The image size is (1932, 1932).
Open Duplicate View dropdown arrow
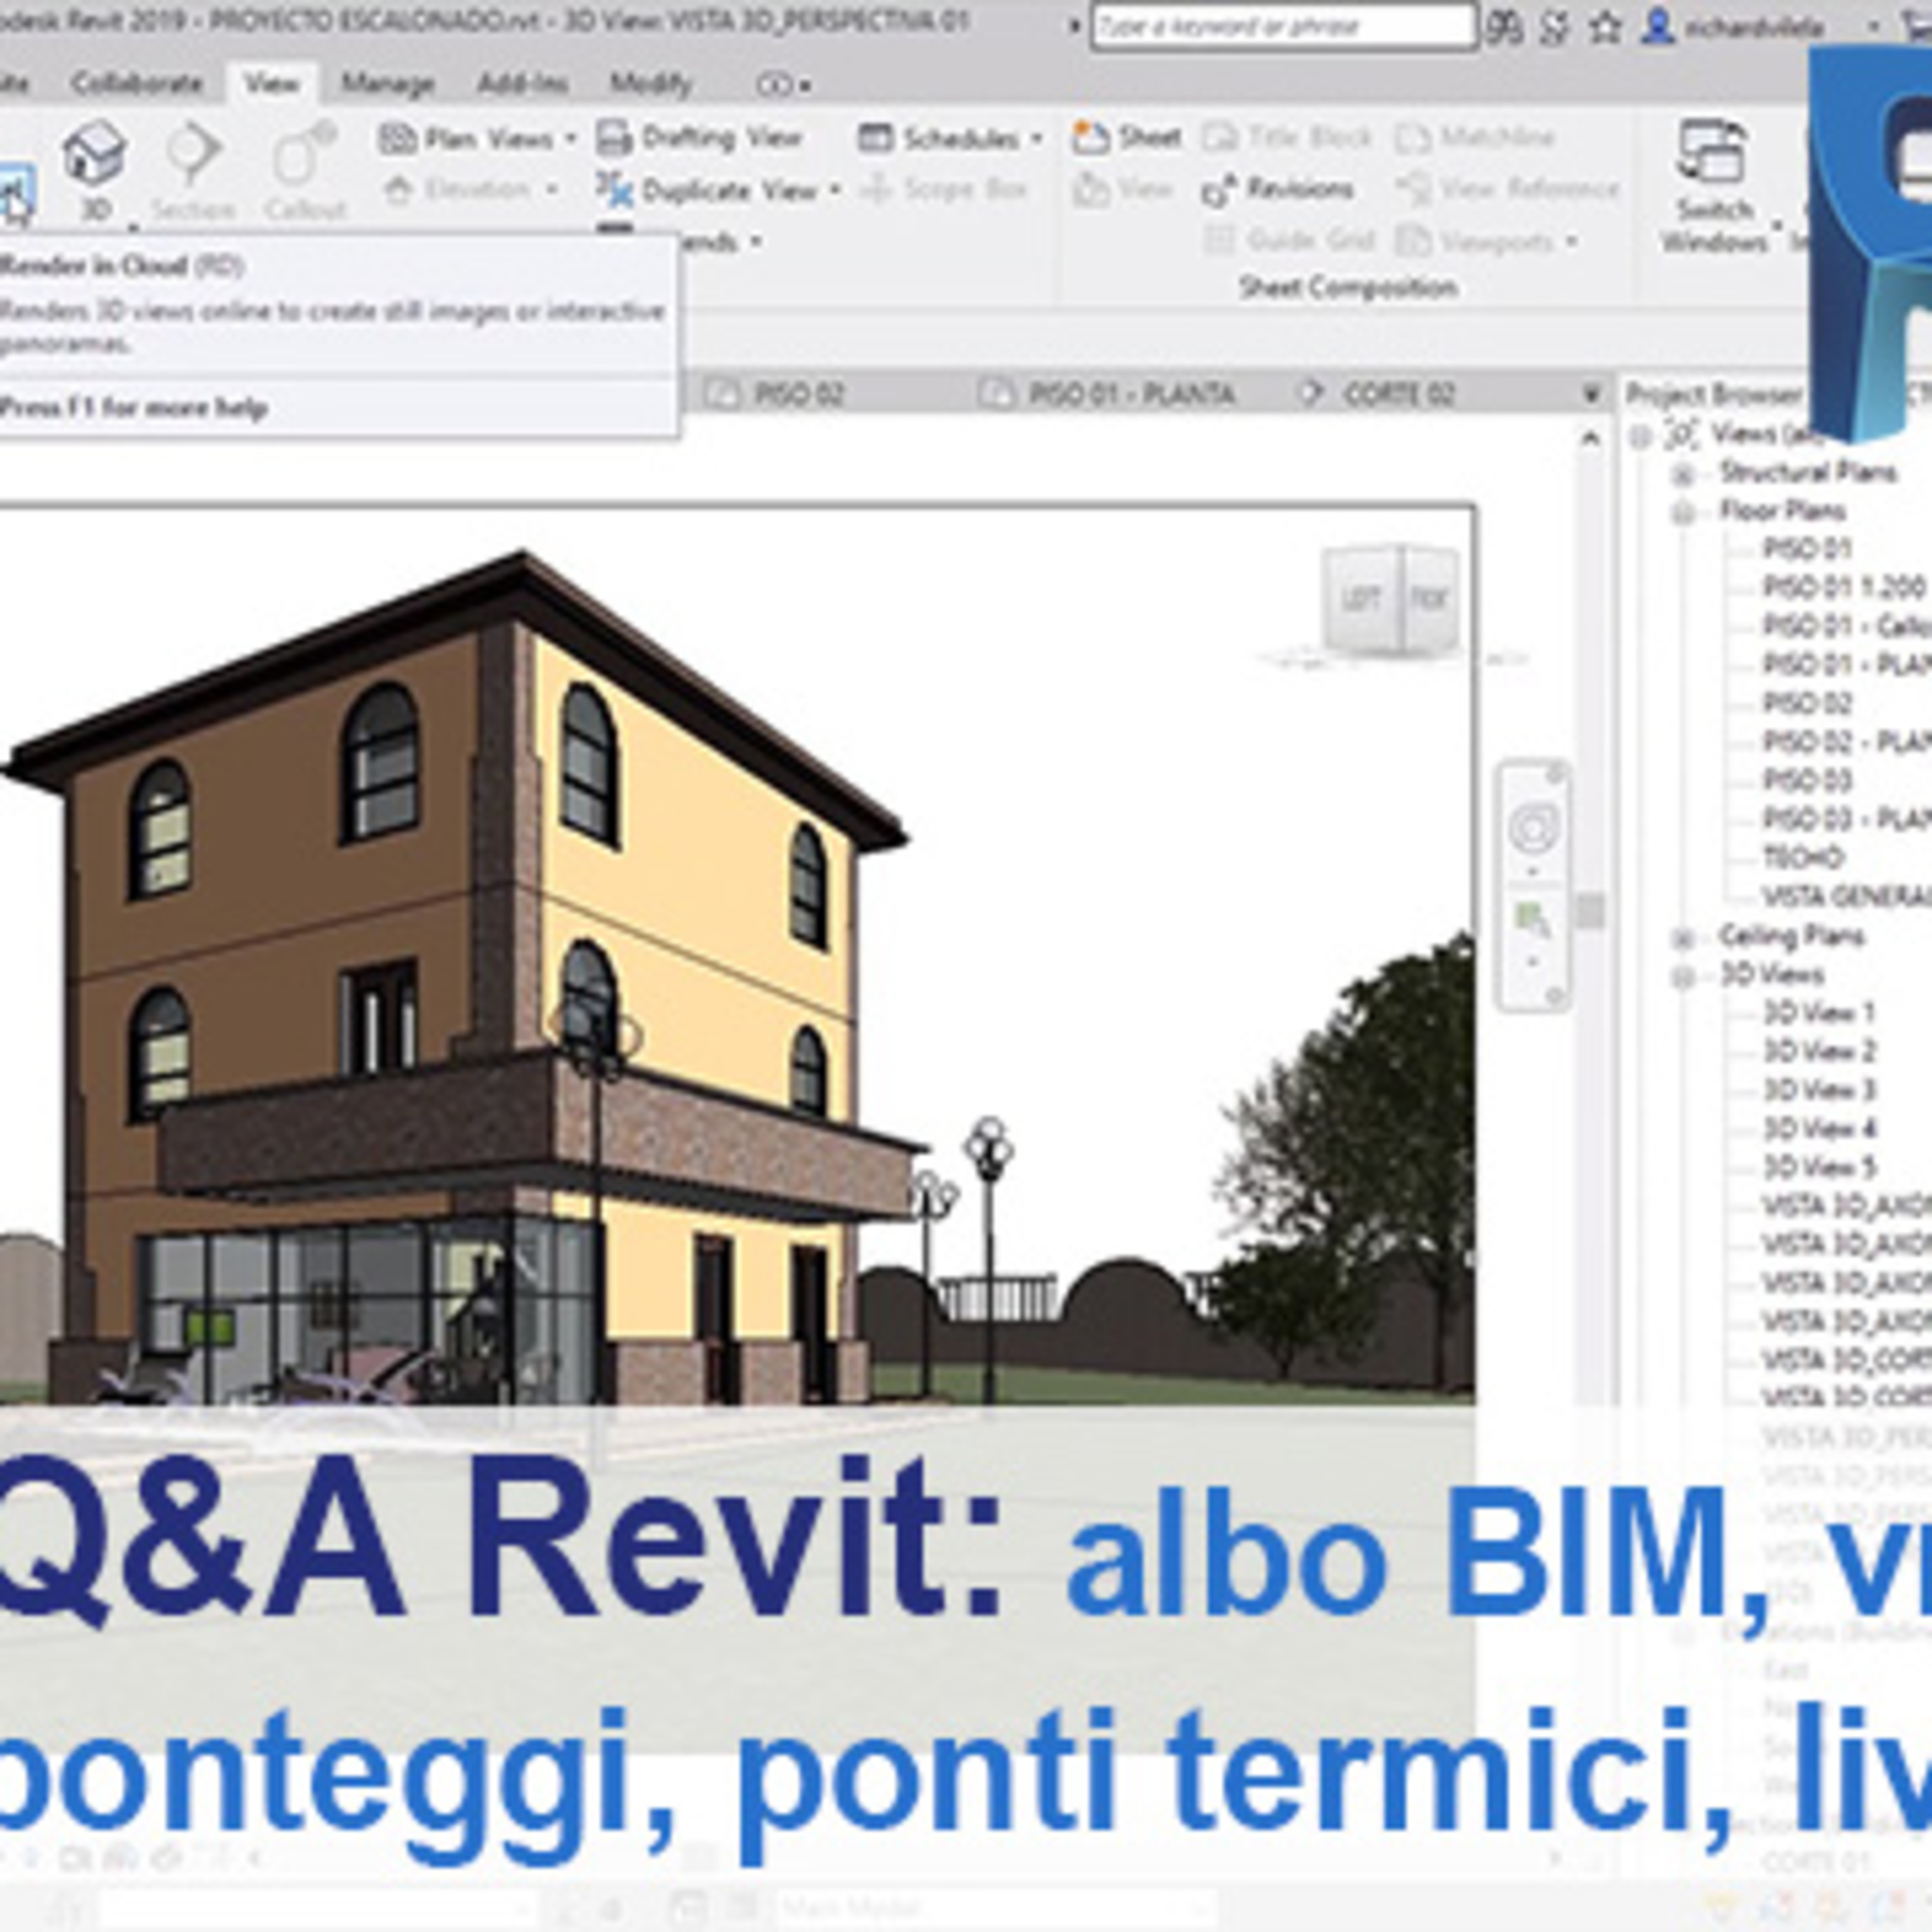click(834, 190)
